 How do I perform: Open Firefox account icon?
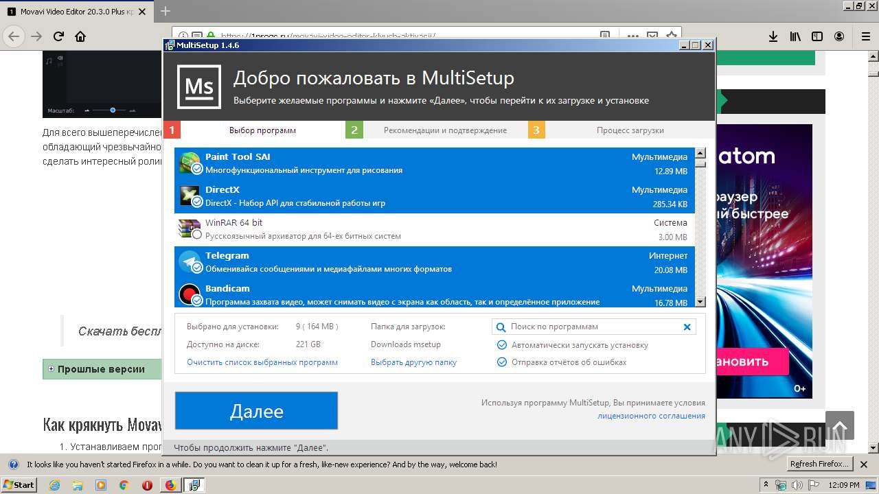(x=839, y=36)
